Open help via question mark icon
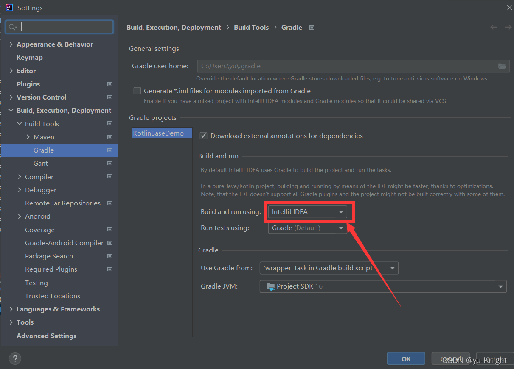The image size is (514, 369). 14,358
